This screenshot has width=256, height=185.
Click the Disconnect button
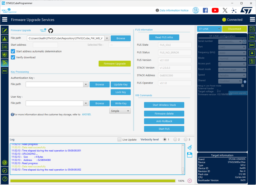(234, 29)
